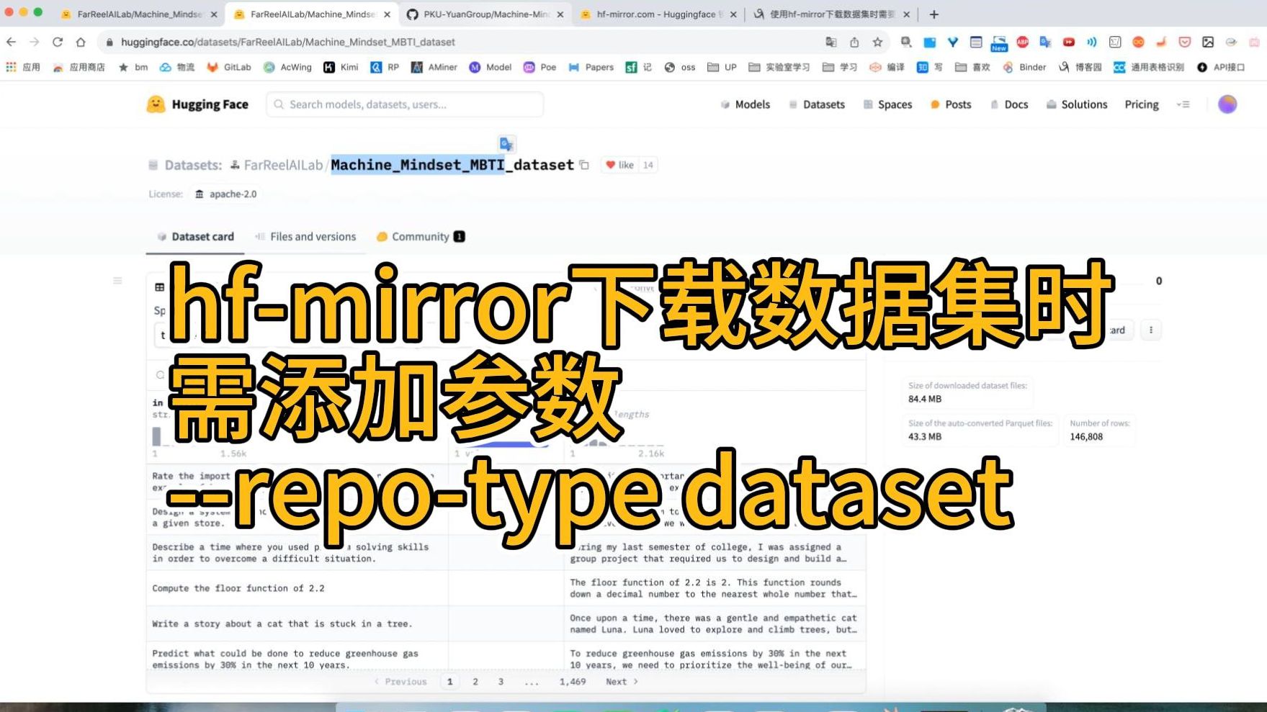
Task: Bookmark this page with the star icon
Action: tap(877, 42)
